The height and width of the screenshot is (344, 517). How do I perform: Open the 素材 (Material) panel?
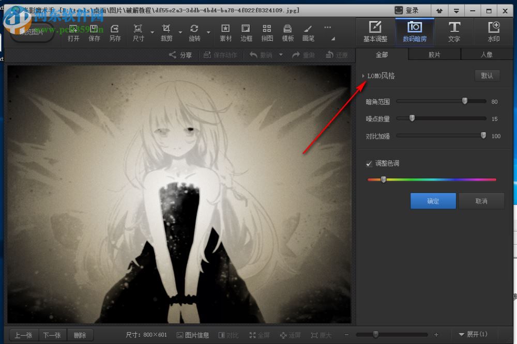point(225,32)
